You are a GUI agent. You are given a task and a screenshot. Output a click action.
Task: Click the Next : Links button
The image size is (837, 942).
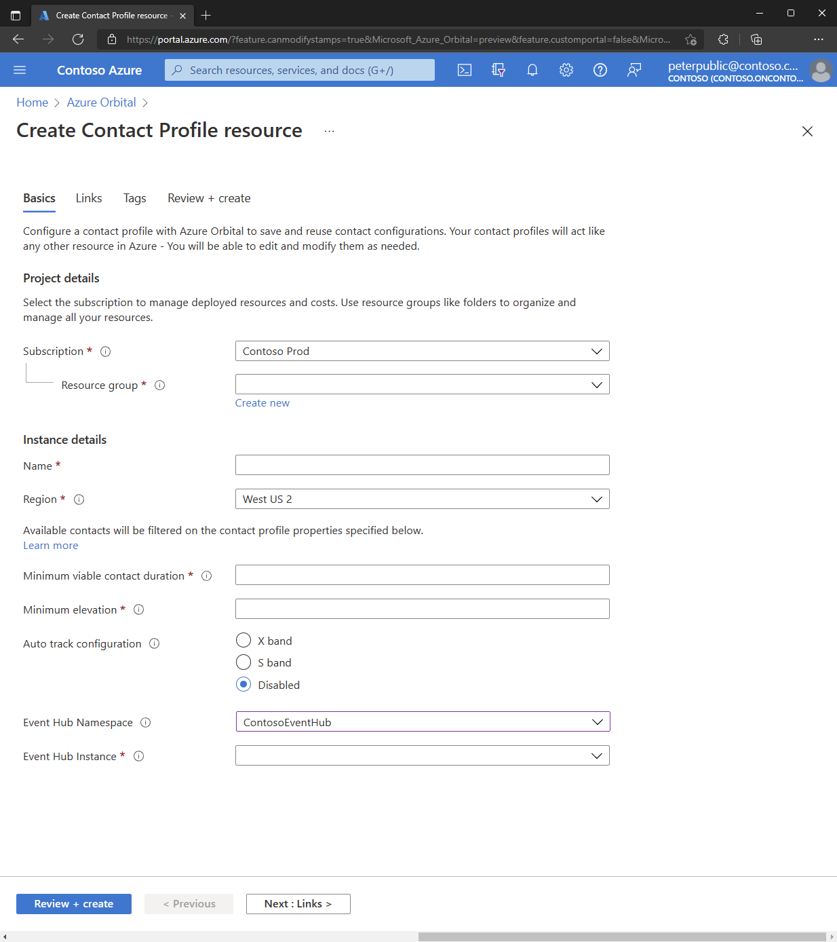[x=298, y=904]
